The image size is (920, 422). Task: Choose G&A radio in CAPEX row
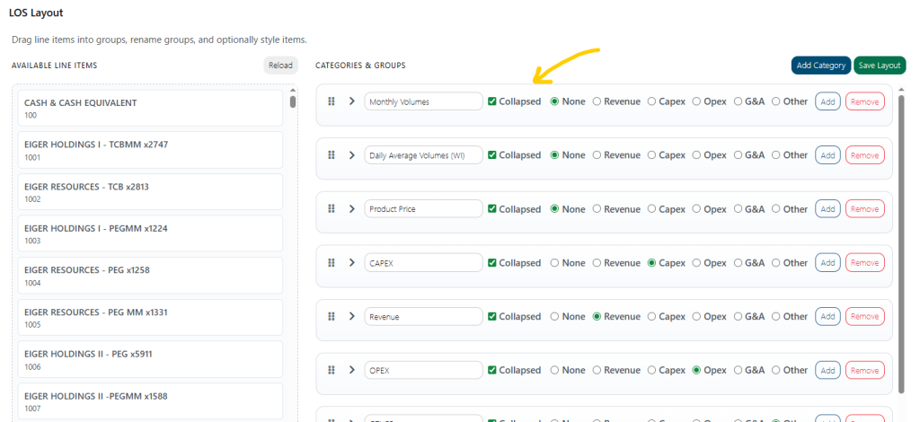(x=739, y=263)
